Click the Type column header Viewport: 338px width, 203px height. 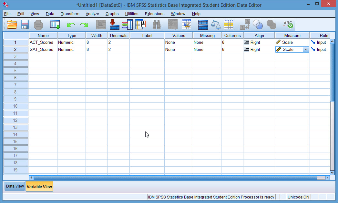72,35
